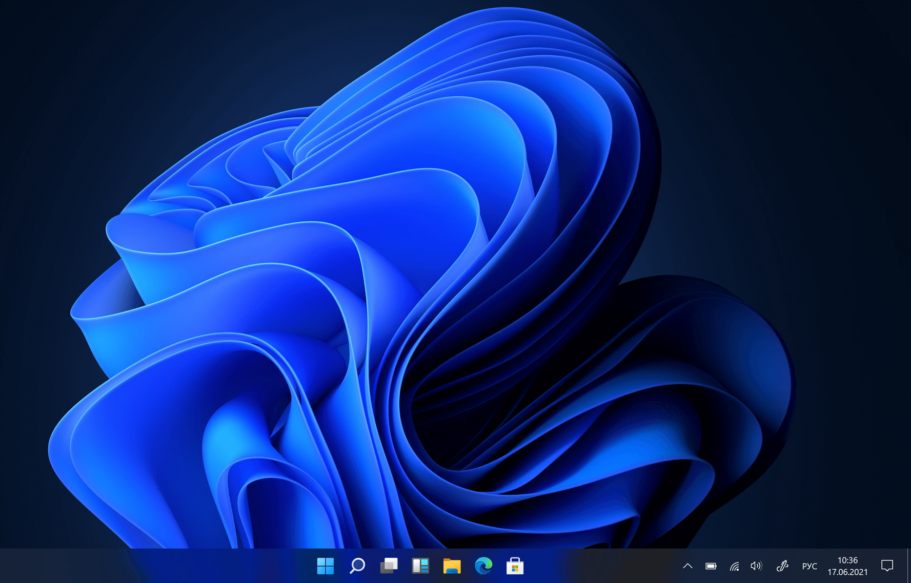Open the taskbar Search magnifier
Viewport: 911px width, 583px height.
tap(357, 566)
